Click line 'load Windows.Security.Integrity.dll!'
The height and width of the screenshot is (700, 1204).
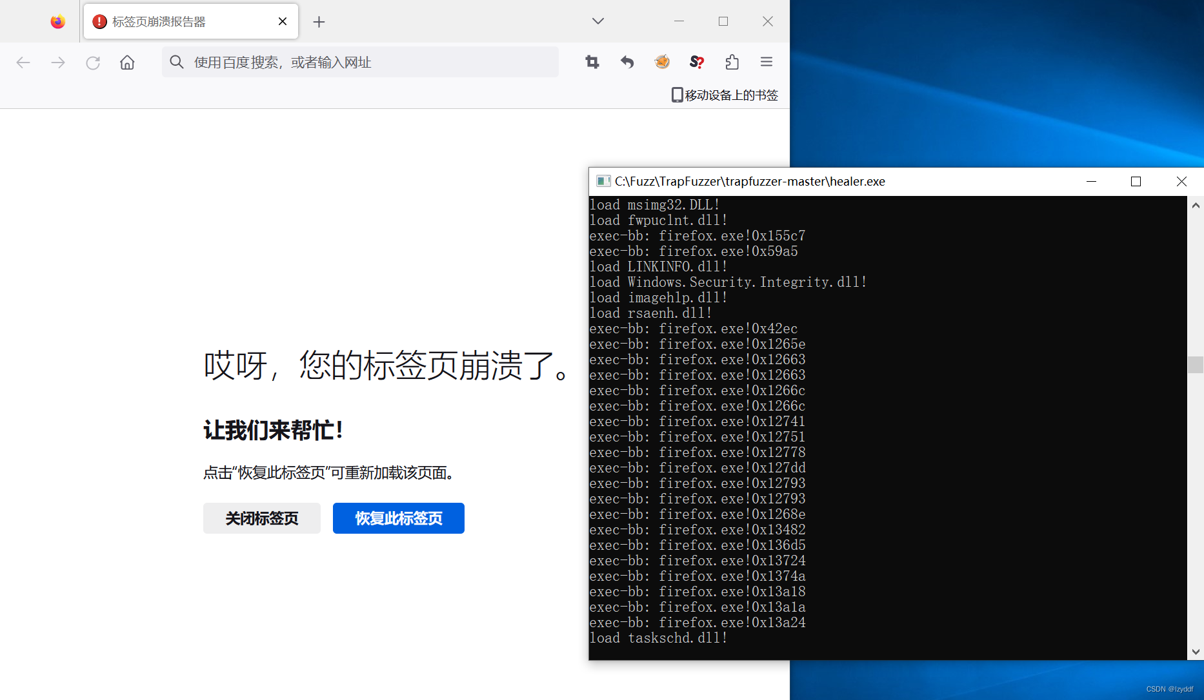tap(728, 282)
